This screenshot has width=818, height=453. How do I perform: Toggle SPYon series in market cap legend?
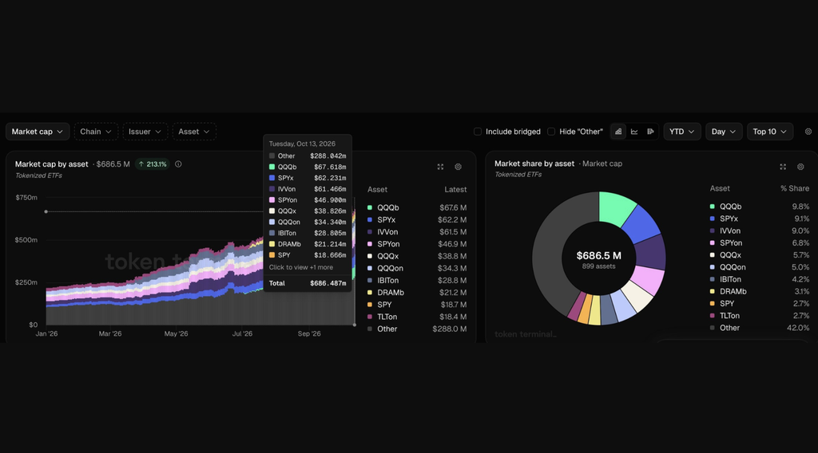point(416,244)
